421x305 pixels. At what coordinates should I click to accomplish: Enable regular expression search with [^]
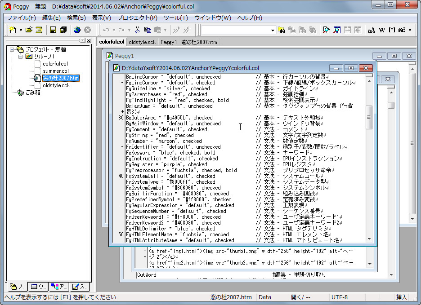pos(392,30)
